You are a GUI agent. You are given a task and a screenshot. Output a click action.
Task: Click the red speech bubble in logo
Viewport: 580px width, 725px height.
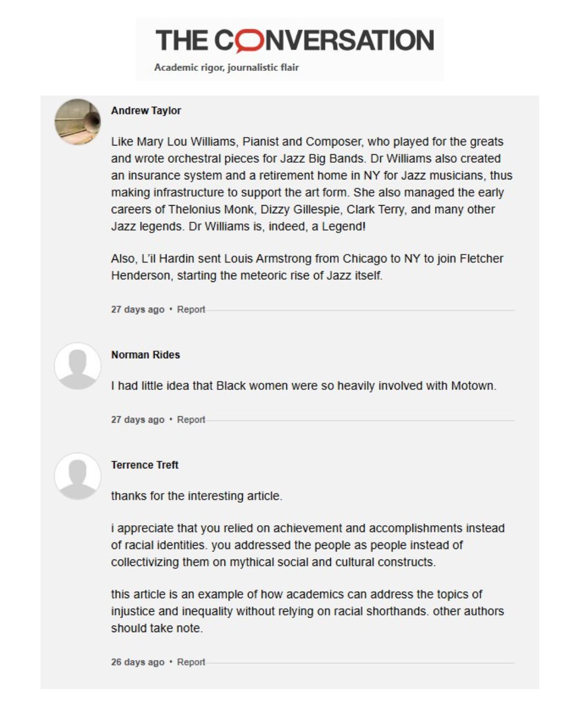(250, 41)
